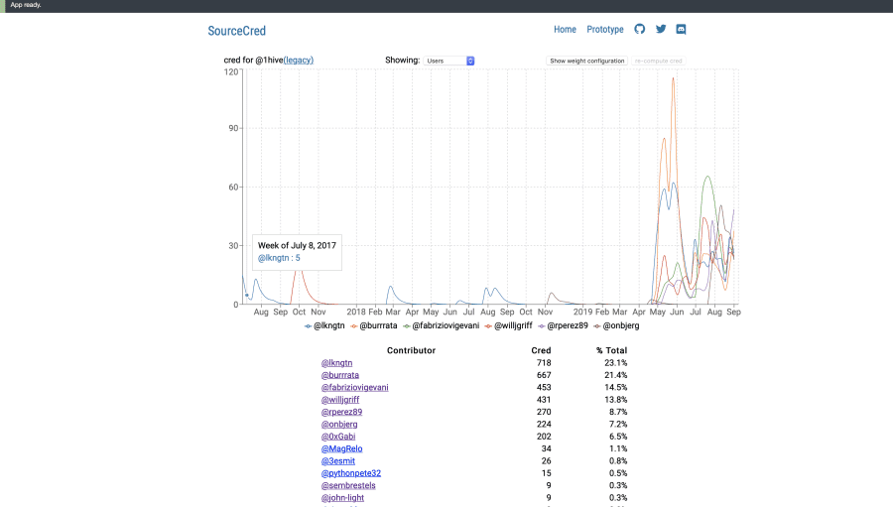Open @fabriziovigevani contributor link in table
Viewport: 893px width, 507px height.
[355, 387]
